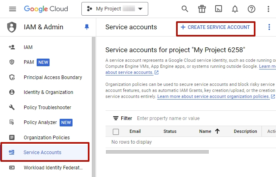Toggle Name sort direction arrow
276x177 pixels.
218,131
